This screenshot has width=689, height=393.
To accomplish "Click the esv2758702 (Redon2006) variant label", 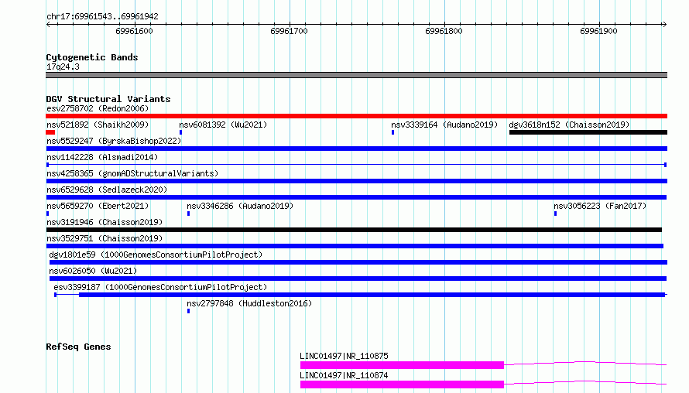I will pos(98,108).
